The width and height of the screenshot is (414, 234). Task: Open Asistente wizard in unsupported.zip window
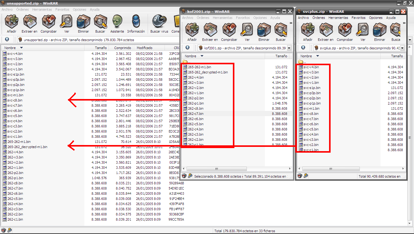coord(117,22)
